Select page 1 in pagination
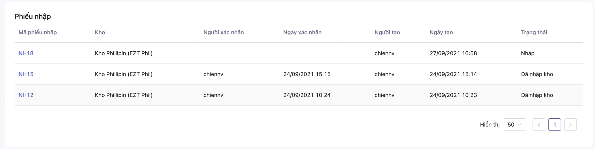 point(554,125)
